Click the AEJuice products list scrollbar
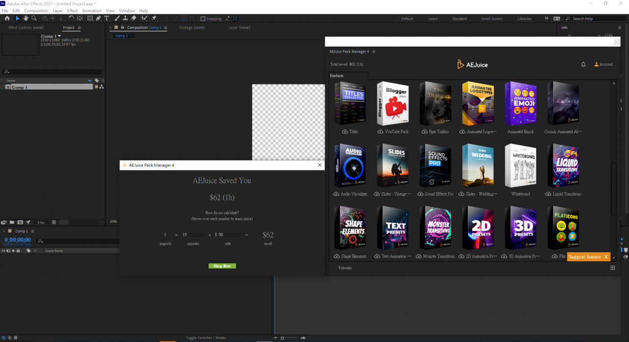 (x=613, y=189)
